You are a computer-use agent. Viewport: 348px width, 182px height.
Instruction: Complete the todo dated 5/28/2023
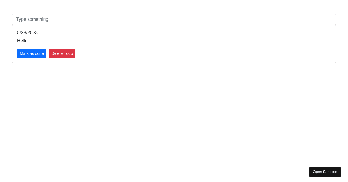(32, 53)
